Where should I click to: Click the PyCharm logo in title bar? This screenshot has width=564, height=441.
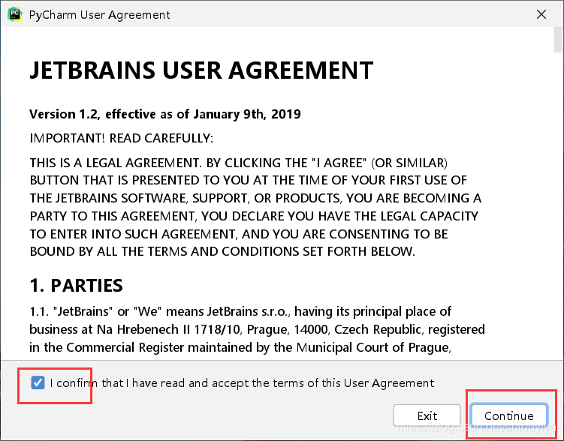[15, 14]
